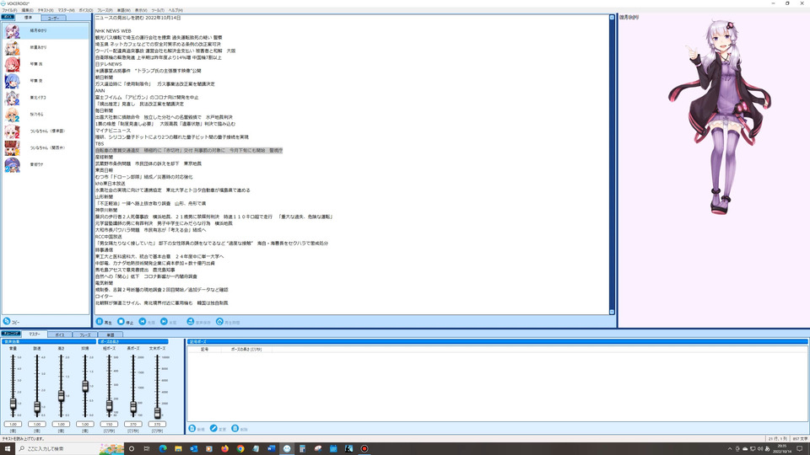This screenshot has height=455, width=810.
Task: Click the red record icon in the taskbar
Action: coord(364,449)
